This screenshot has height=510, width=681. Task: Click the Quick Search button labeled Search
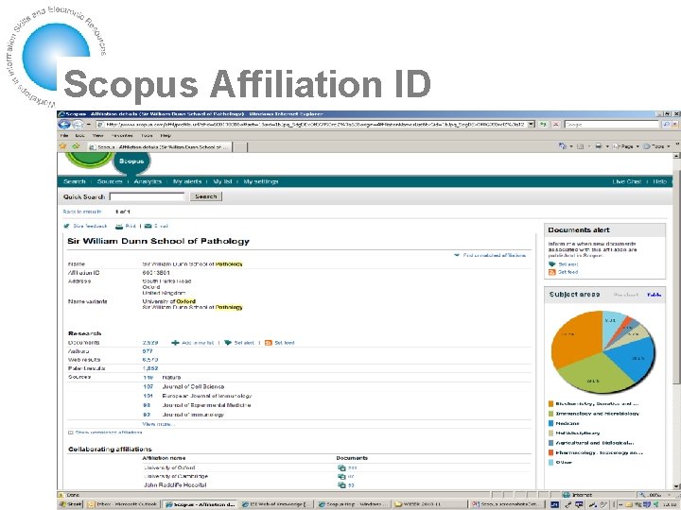click(x=206, y=196)
